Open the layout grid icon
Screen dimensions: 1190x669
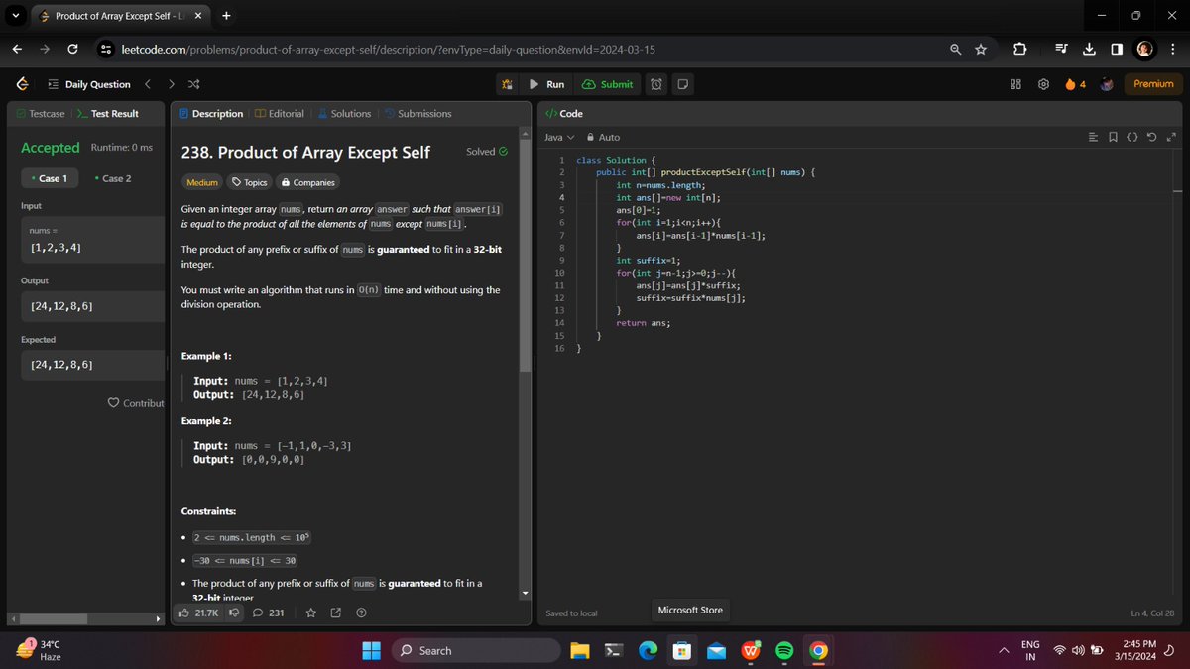click(x=1016, y=84)
